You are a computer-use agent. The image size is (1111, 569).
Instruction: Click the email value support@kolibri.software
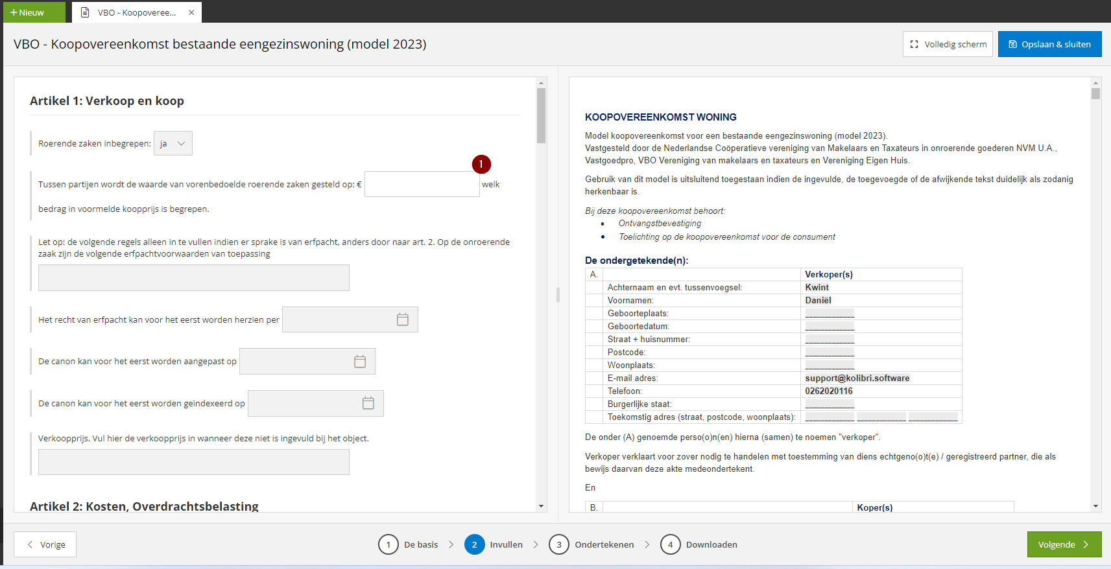pyautogui.click(x=857, y=378)
